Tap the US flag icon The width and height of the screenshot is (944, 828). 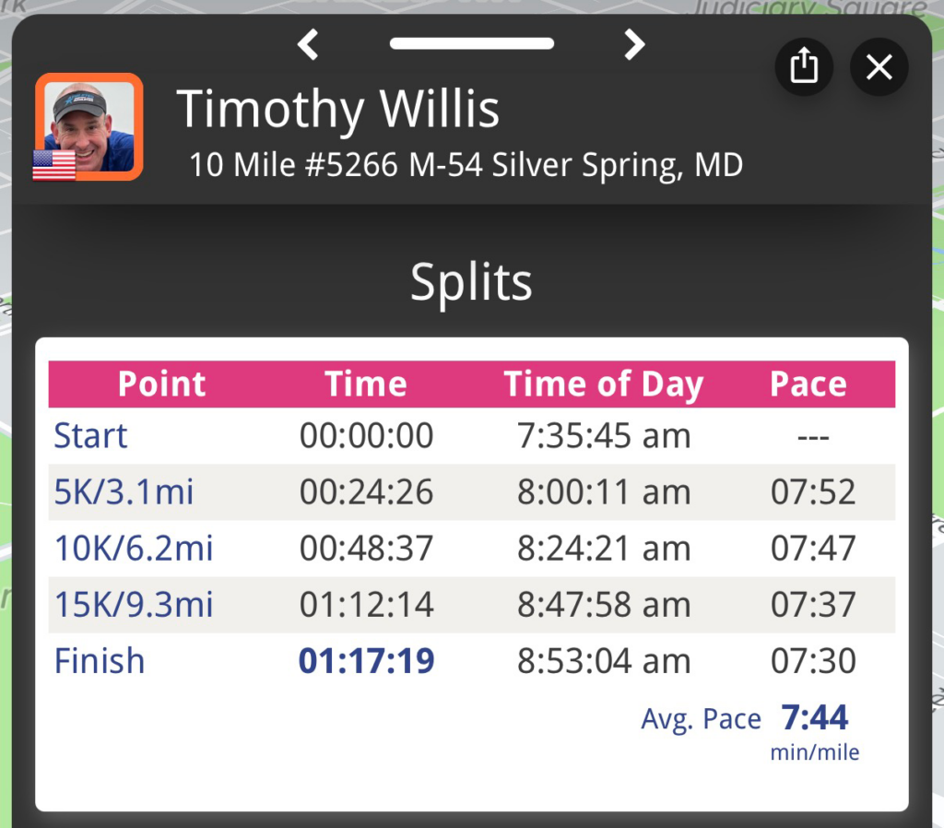(x=54, y=166)
